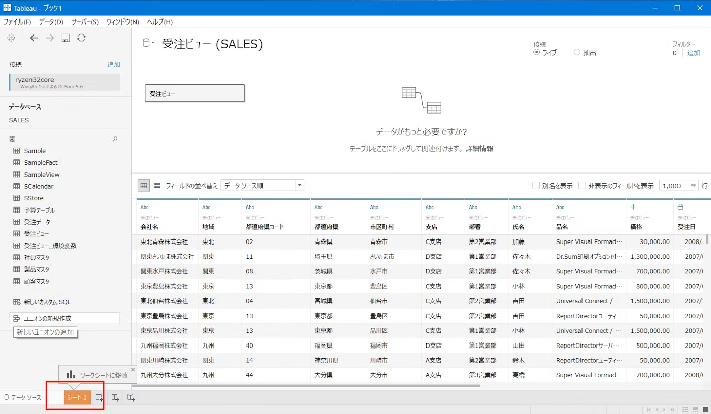The height and width of the screenshot is (414, 711).
Task: Switch to metadata list view icon
Action: [x=157, y=186]
